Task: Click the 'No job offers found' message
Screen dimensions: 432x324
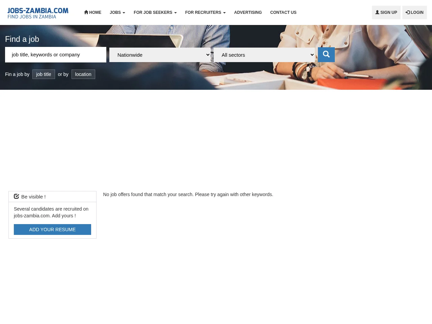Action: coord(188,194)
